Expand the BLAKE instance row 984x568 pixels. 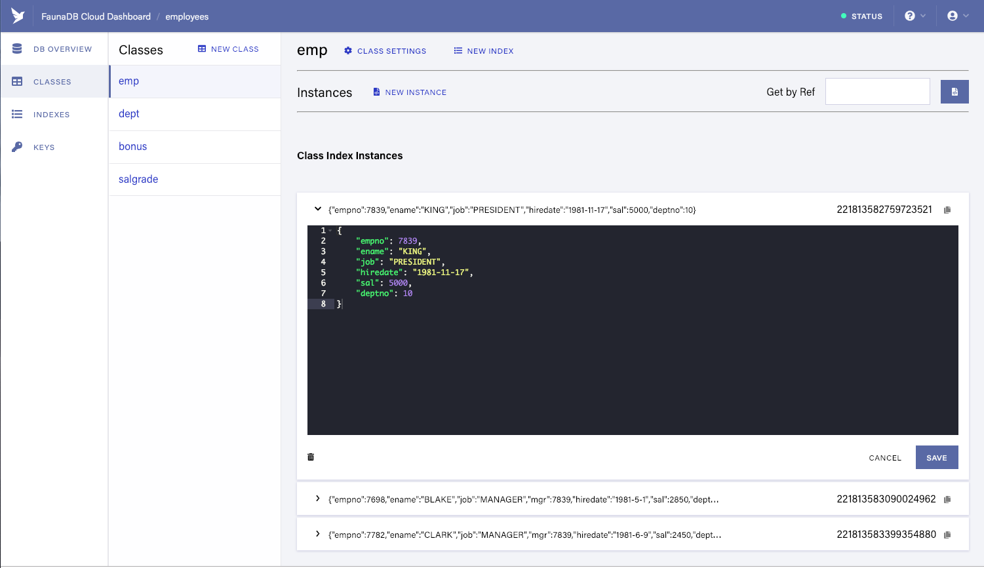[x=318, y=499]
